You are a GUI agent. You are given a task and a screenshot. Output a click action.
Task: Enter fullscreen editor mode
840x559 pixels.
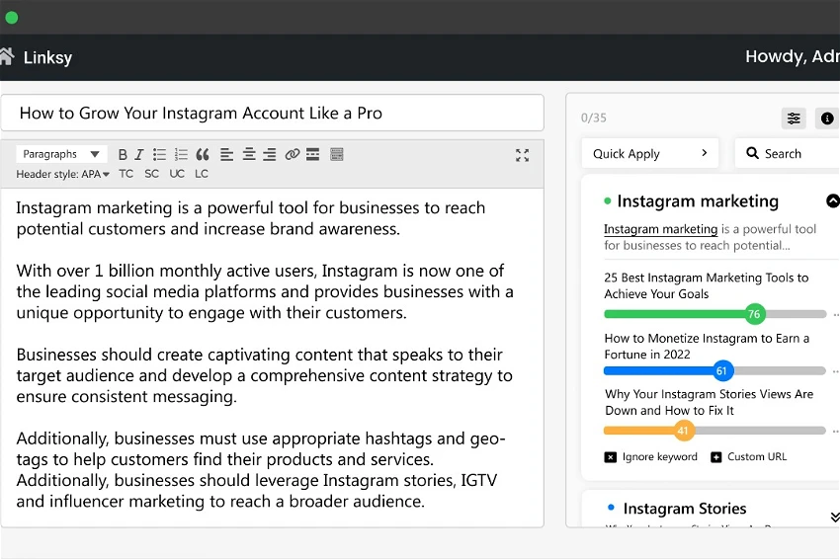[x=523, y=155]
